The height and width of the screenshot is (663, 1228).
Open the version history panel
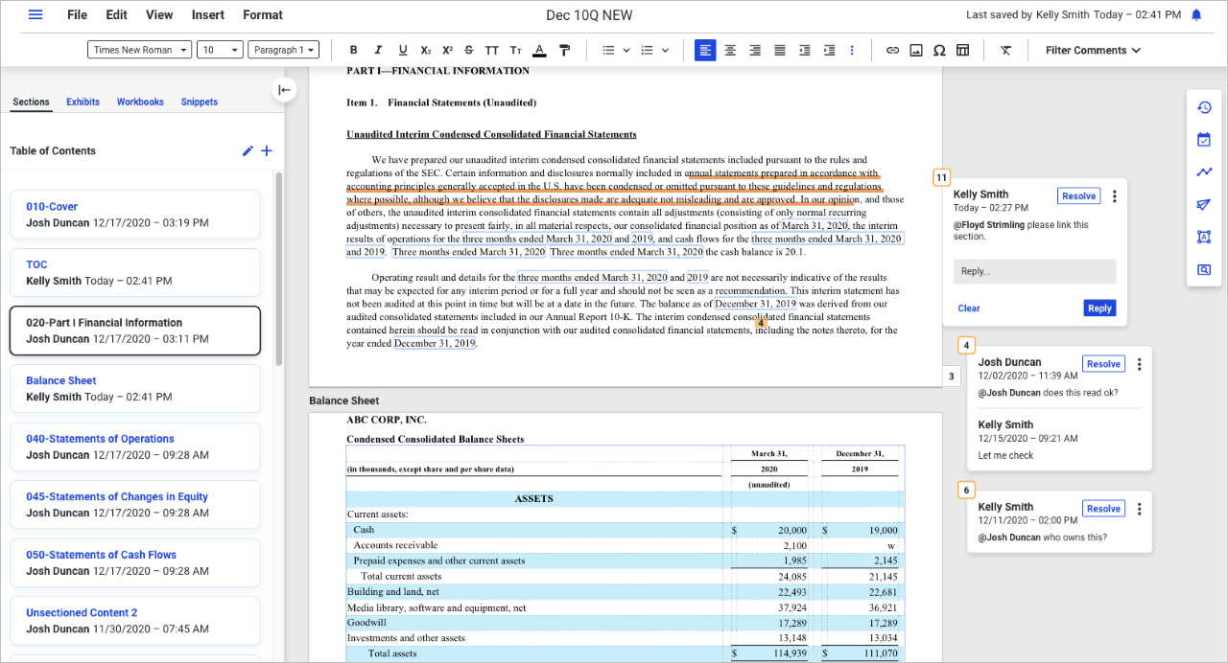pos(1204,107)
